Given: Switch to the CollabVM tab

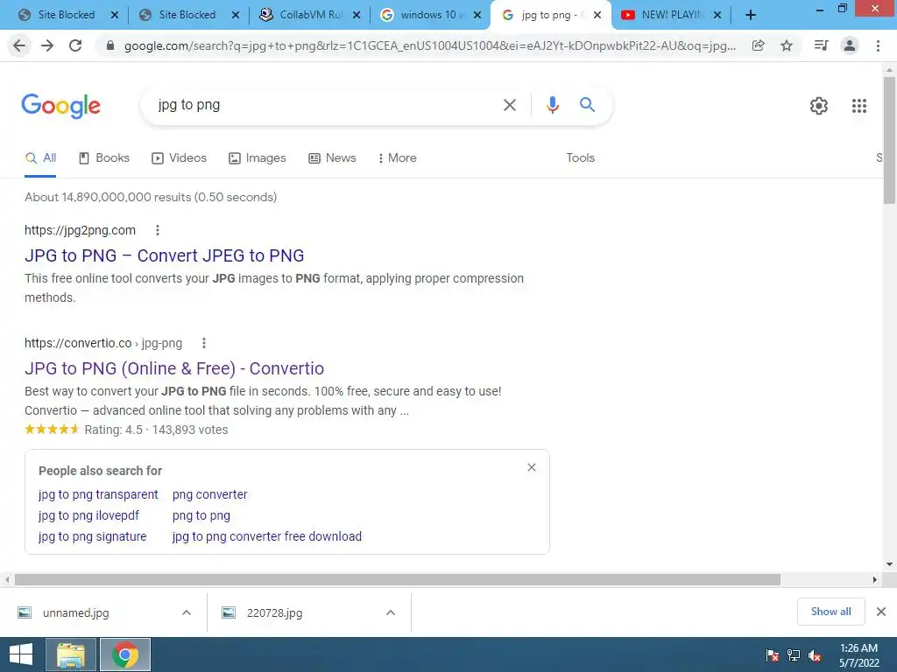Looking at the screenshot, I should click(x=309, y=15).
